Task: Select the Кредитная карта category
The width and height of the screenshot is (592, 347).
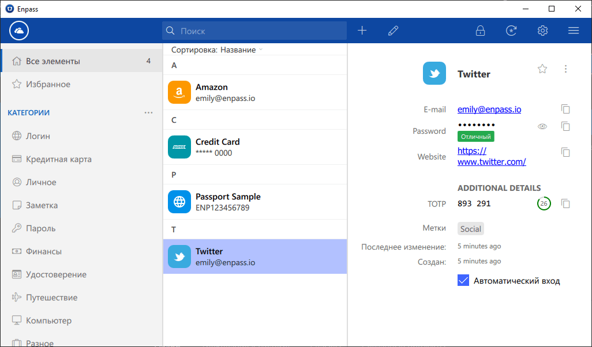Action: (81, 159)
